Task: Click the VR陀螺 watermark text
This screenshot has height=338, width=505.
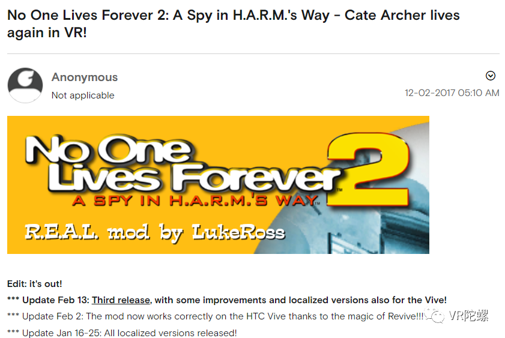Action: pyautogui.click(x=468, y=316)
